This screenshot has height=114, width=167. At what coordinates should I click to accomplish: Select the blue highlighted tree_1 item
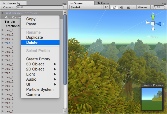click(9, 43)
